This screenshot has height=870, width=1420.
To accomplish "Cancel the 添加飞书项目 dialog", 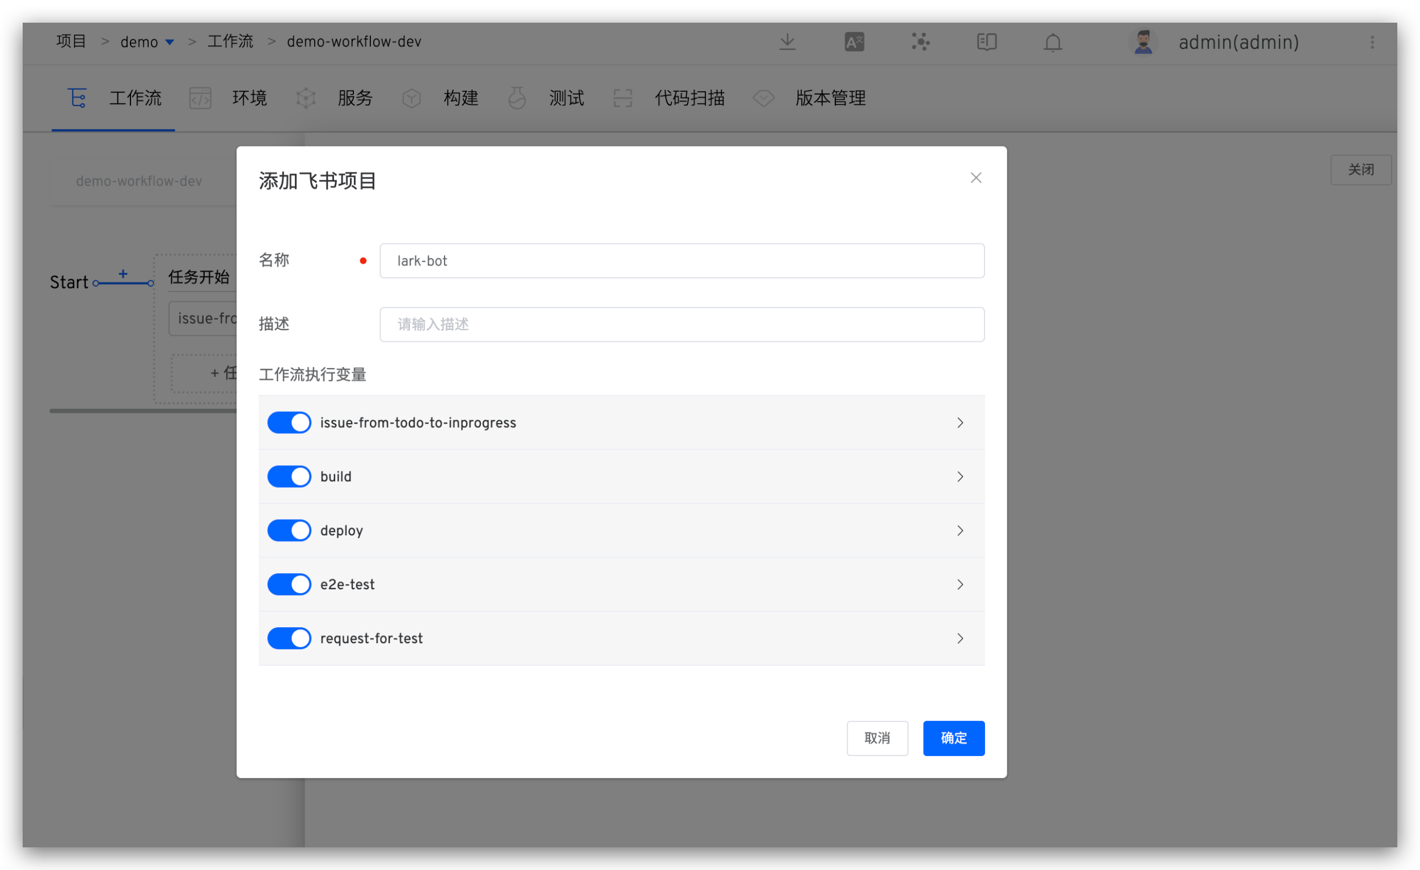I will (x=877, y=738).
